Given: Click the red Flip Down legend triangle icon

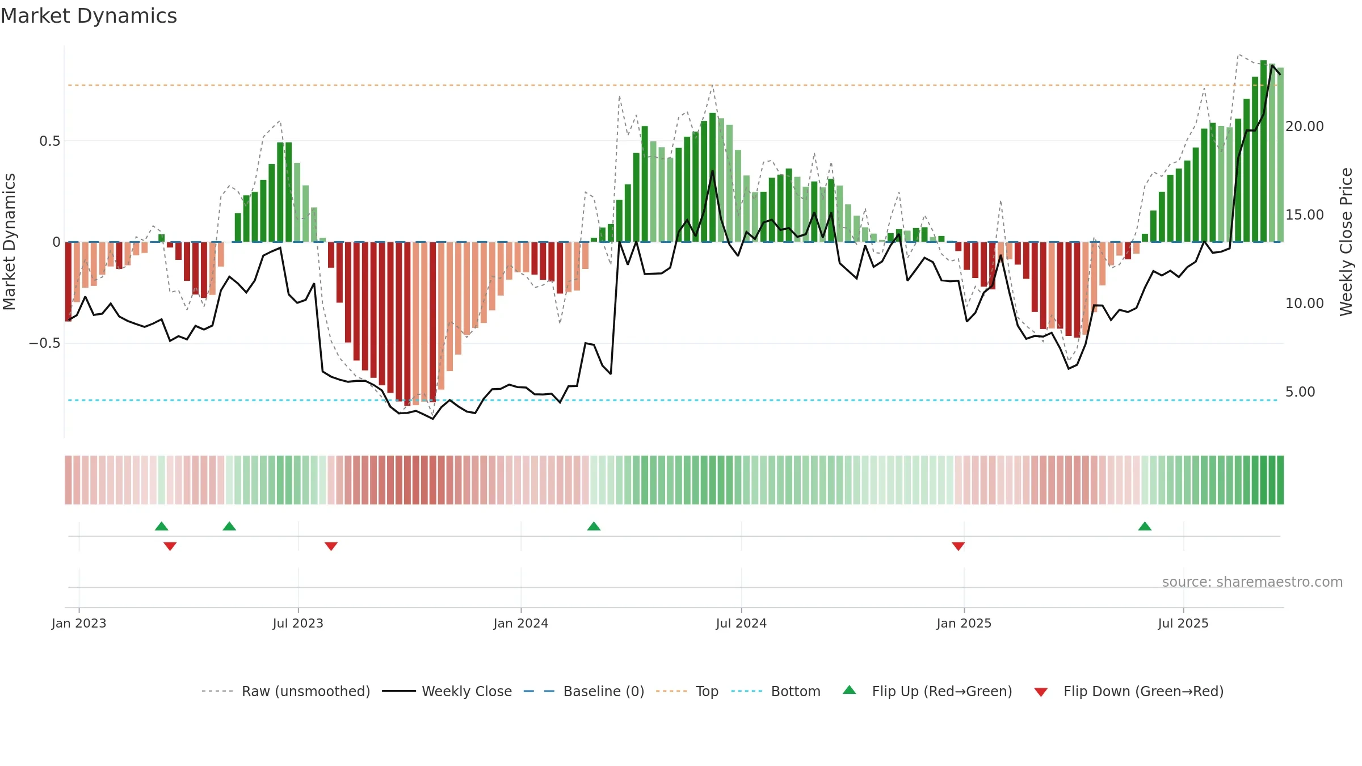Looking at the screenshot, I should pyautogui.click(x=1041, y=692).
